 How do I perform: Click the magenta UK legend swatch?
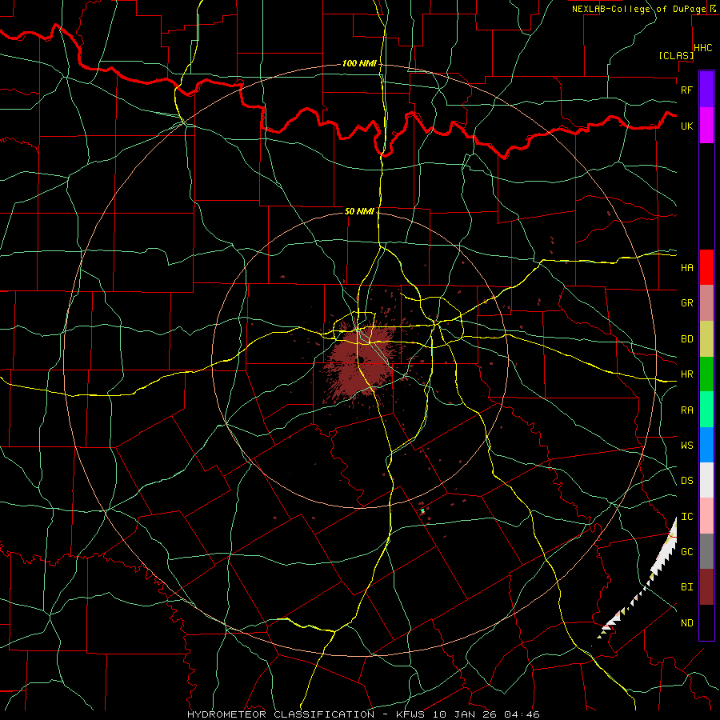(706, 126)
